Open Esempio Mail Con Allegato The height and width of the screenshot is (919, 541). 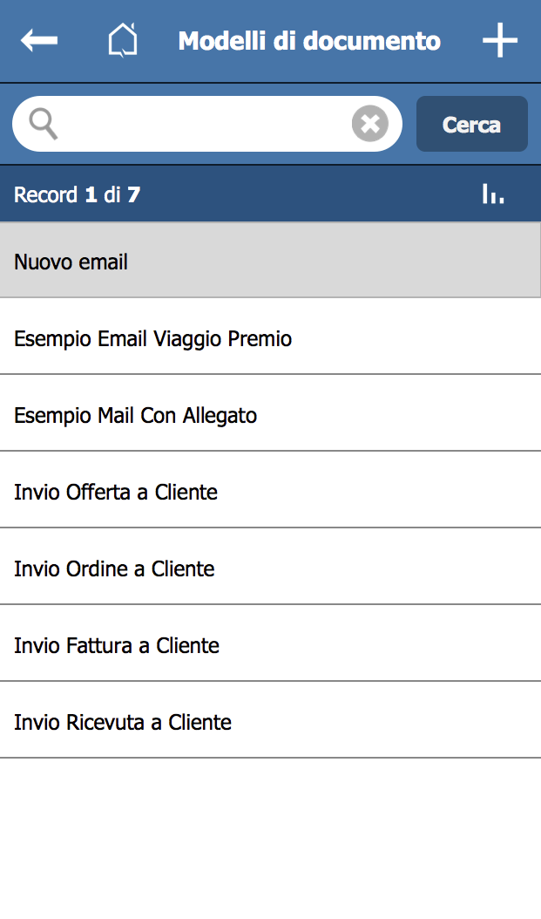270,414
